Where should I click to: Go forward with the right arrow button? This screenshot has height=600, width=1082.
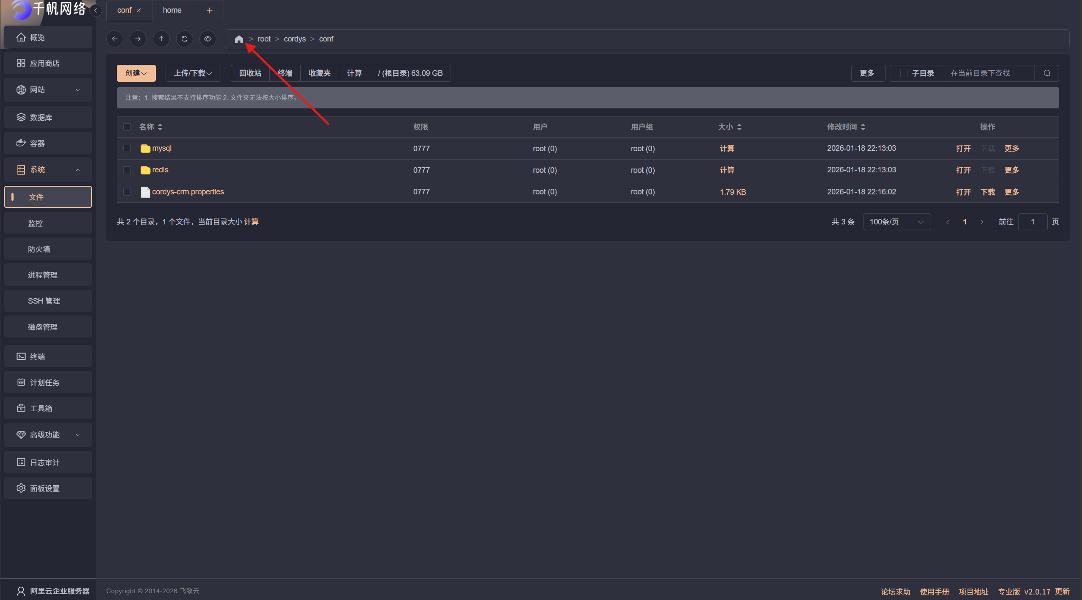click(138, 39)
